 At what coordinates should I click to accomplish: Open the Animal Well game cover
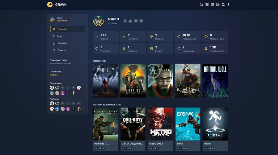tap(215, 80)
